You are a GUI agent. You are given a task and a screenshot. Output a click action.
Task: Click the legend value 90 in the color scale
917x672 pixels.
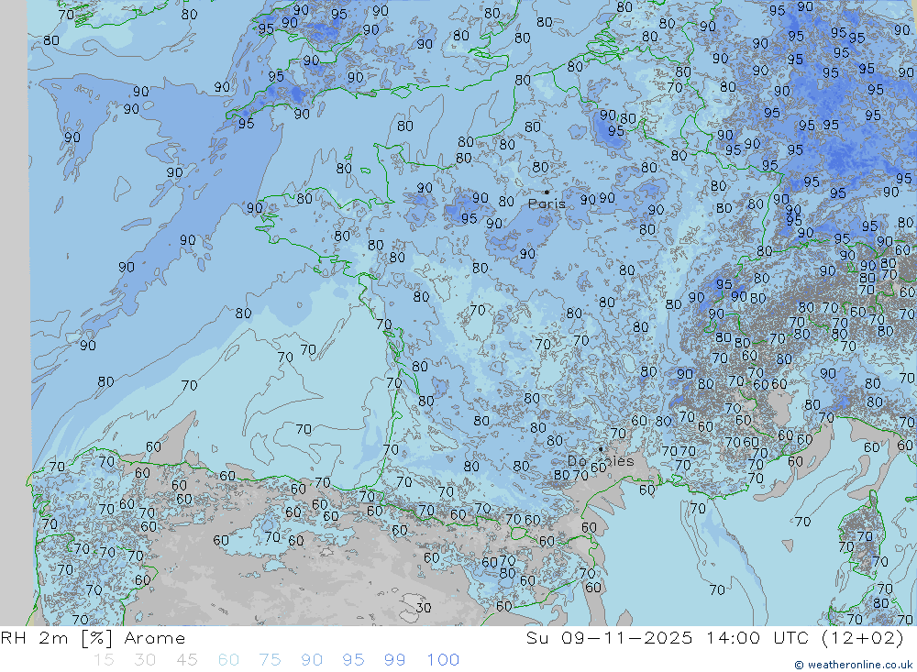[312, 660]
